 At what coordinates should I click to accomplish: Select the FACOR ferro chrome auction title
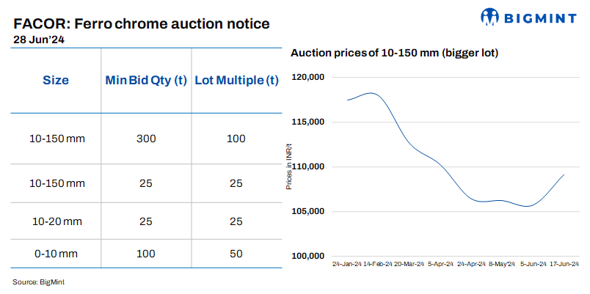(x=141, y=23)
